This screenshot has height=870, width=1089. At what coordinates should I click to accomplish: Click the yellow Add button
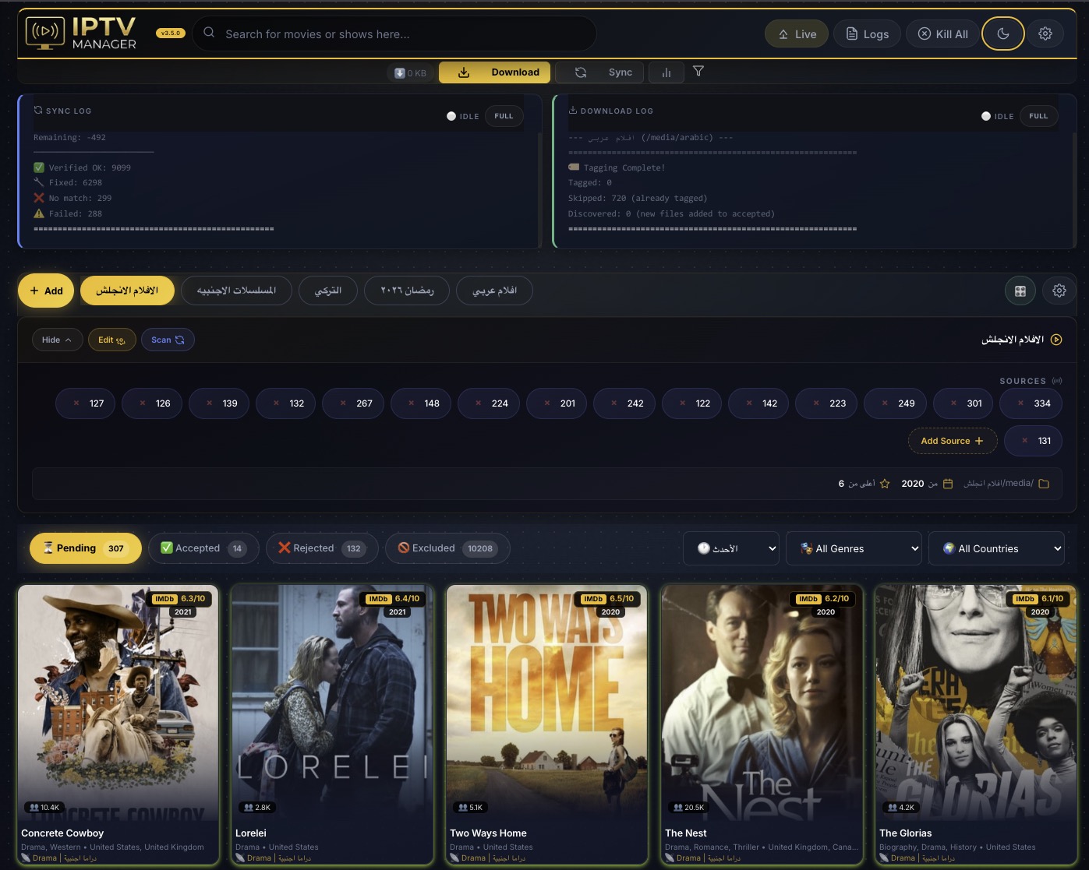click(x=46, y=291)
